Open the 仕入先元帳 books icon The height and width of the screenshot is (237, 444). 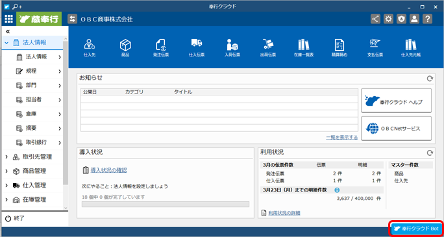click(411, 47)
